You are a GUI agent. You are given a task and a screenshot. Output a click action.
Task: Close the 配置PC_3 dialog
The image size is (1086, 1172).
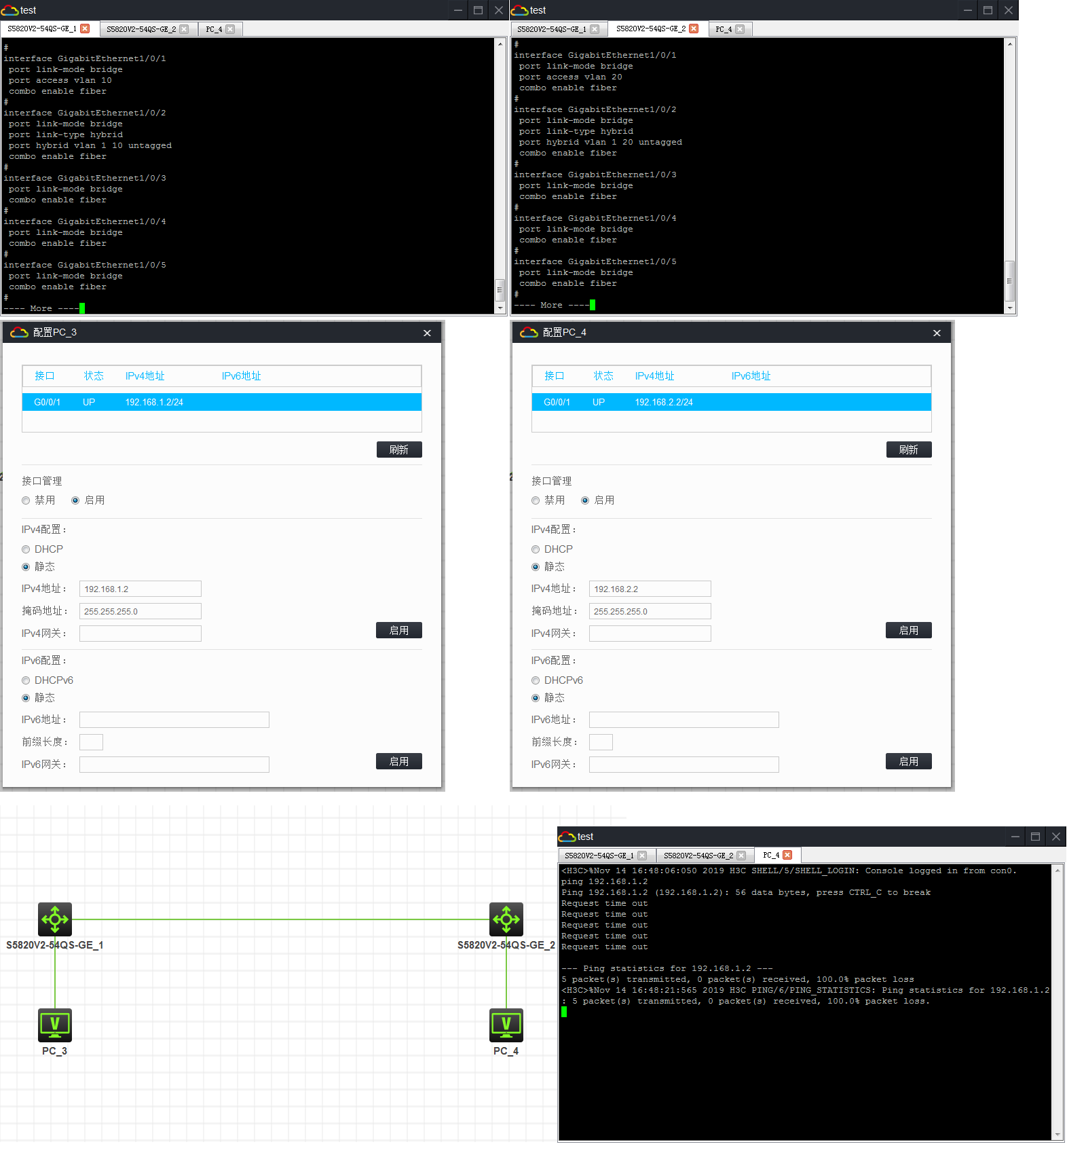(427, 333)
